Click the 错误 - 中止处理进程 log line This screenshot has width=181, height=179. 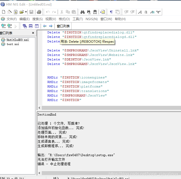tap(54, 164)
